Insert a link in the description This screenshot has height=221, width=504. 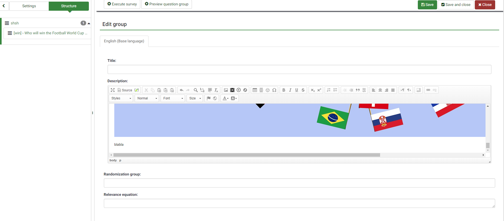[x=428, y=90]
